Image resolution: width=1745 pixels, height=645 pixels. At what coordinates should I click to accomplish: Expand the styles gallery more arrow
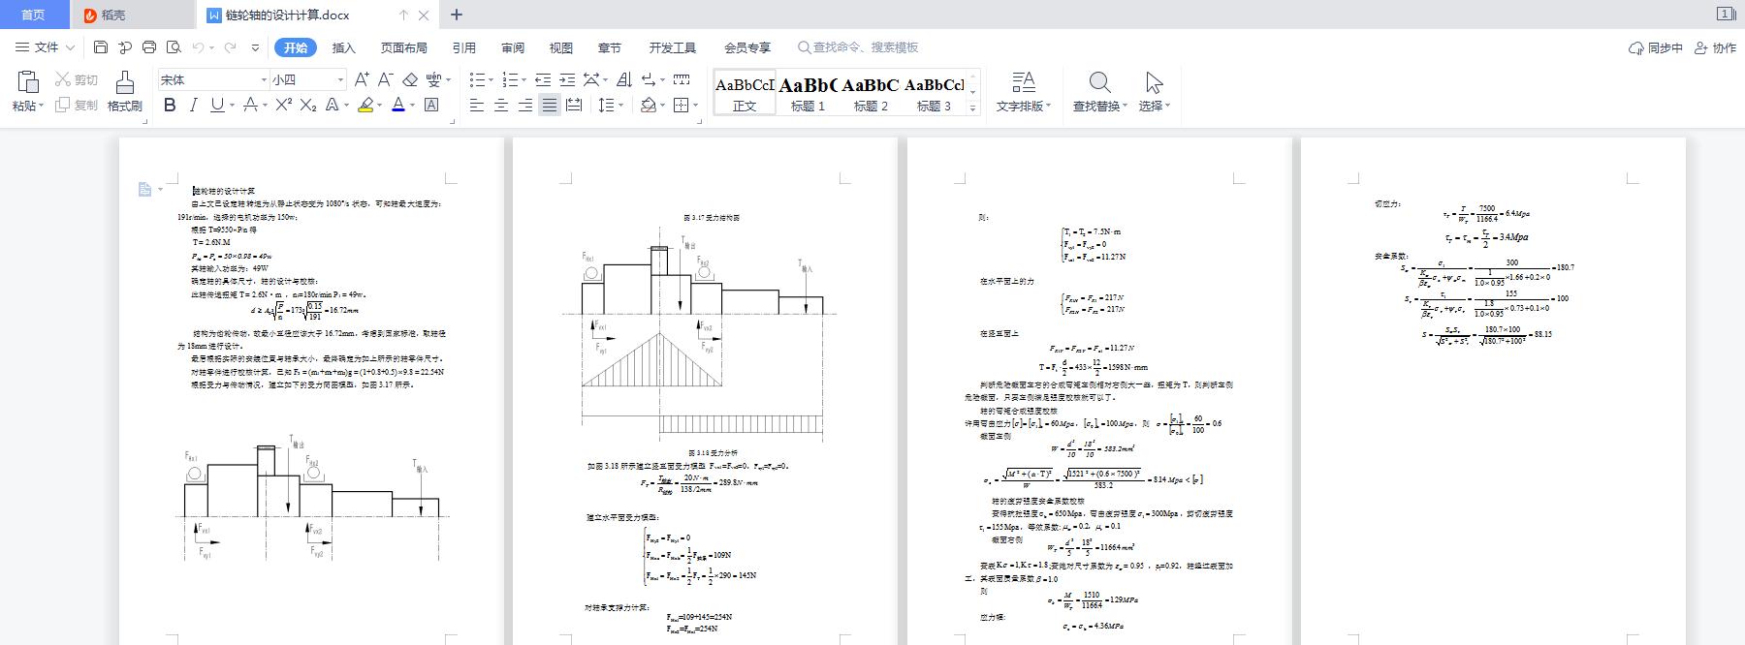tap(973, 107)
